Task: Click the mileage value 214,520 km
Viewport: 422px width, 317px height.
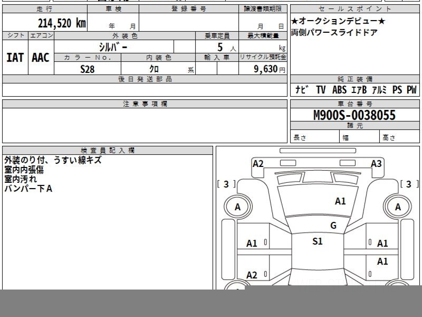Action: [x=62, y=23]
